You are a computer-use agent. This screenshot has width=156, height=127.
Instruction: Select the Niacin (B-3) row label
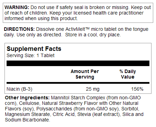tap(19, 89)
